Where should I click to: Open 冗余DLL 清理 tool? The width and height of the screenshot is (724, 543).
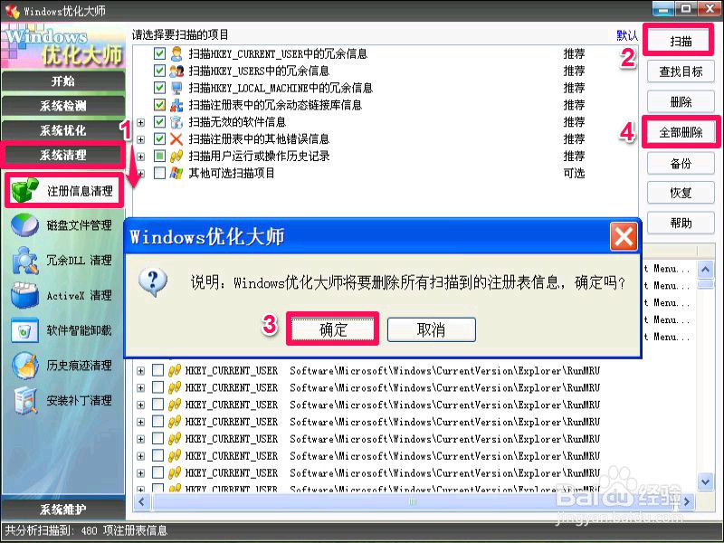click(62, 261)
